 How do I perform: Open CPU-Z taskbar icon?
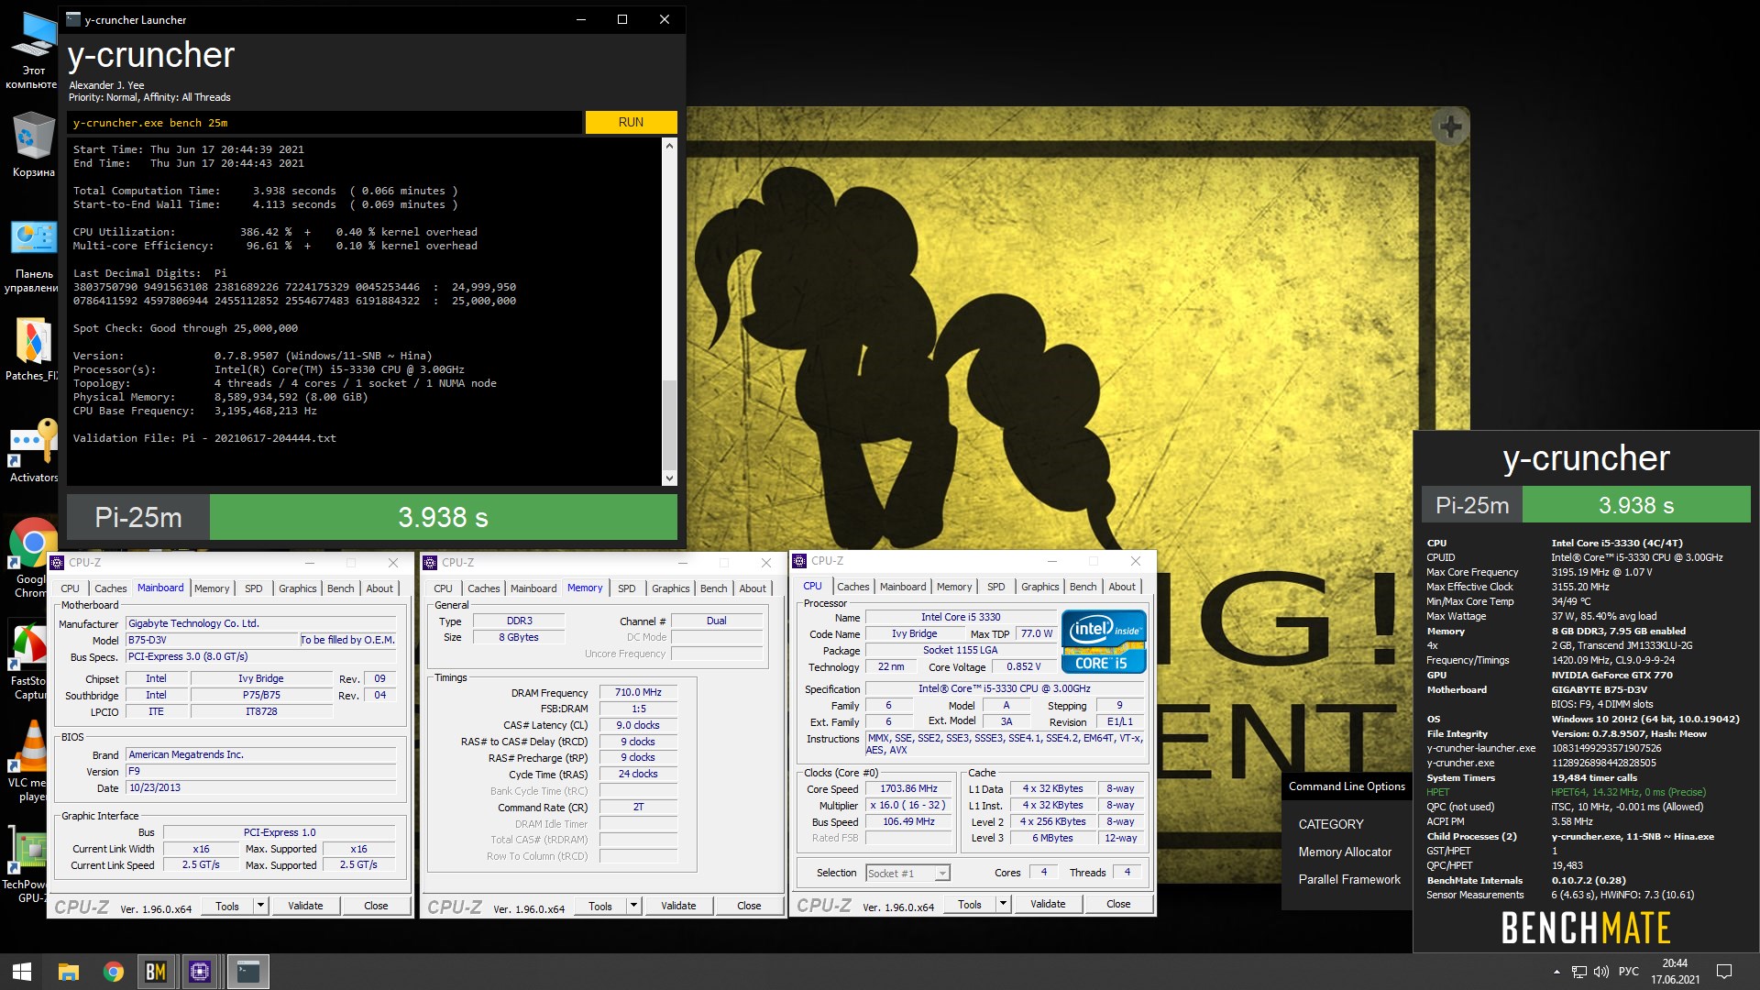pyautogui.click(x=200, y=972)
